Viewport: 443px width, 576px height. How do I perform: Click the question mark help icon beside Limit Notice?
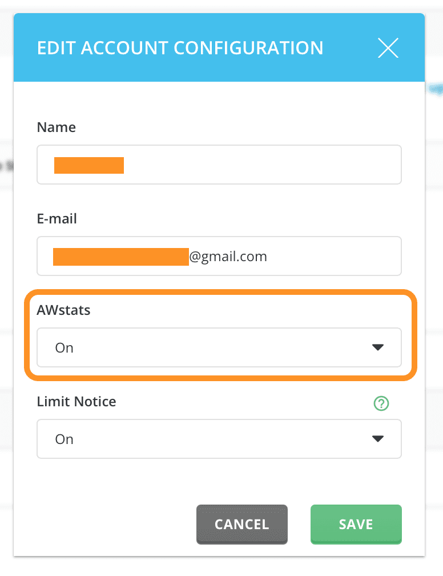(381, 403)
